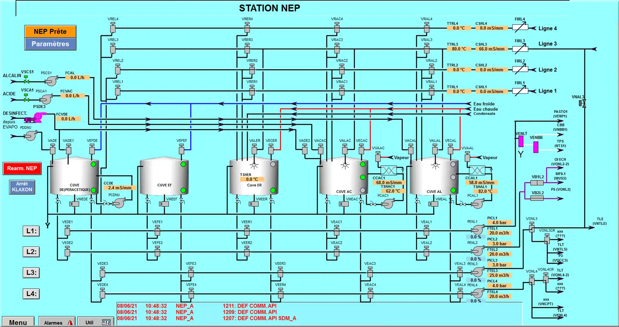Click the TTRL3 80.0 °C value
The height and width of the screenshot is (327, 619).
click(x=459, y=49)
